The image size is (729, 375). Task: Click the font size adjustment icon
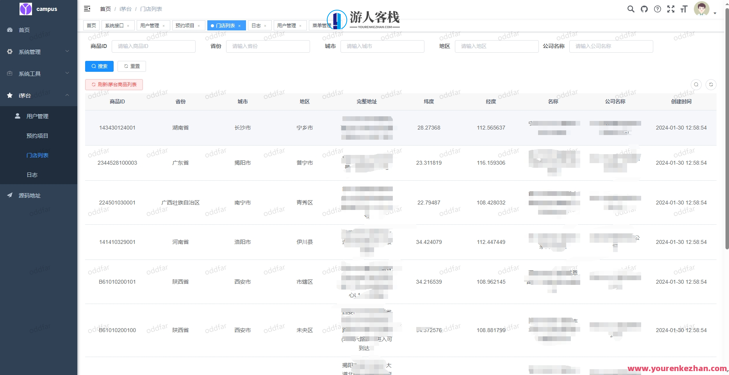click(x=684, y=9)
